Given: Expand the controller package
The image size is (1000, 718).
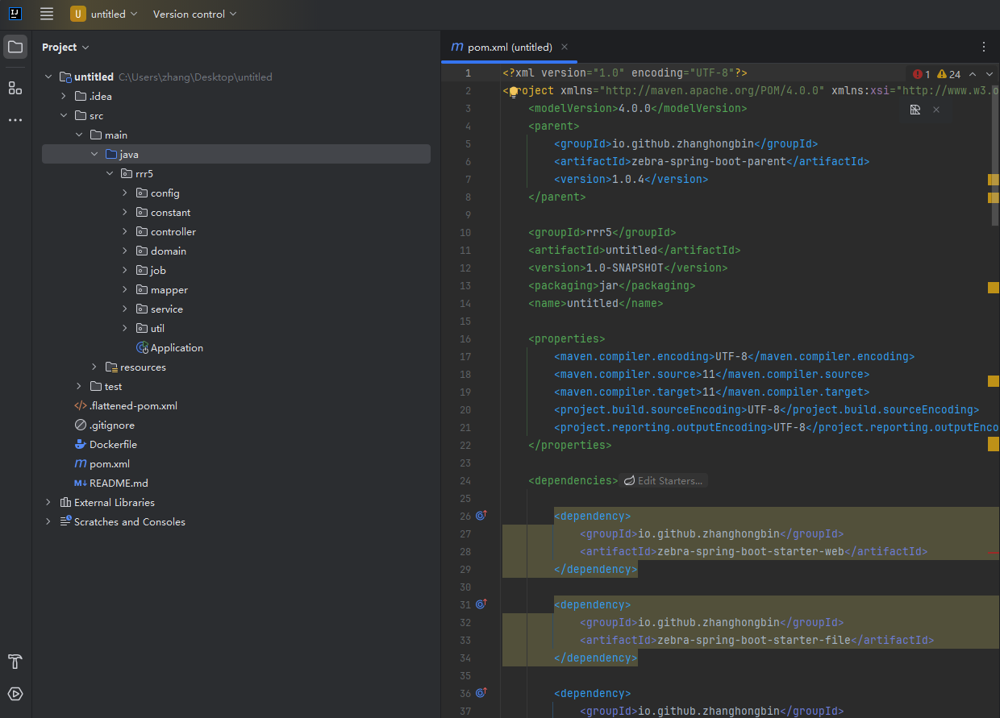Looking at the screenshot, I should click(125, 232).
